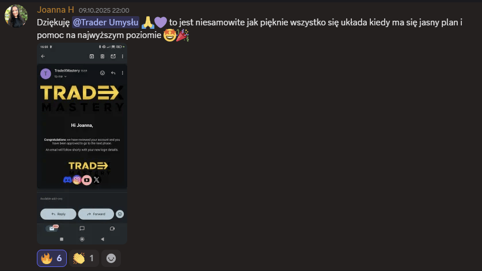Viewport: 482px width, 271px height.
Task: Click the Joanna H username
Action: point(55,10)
